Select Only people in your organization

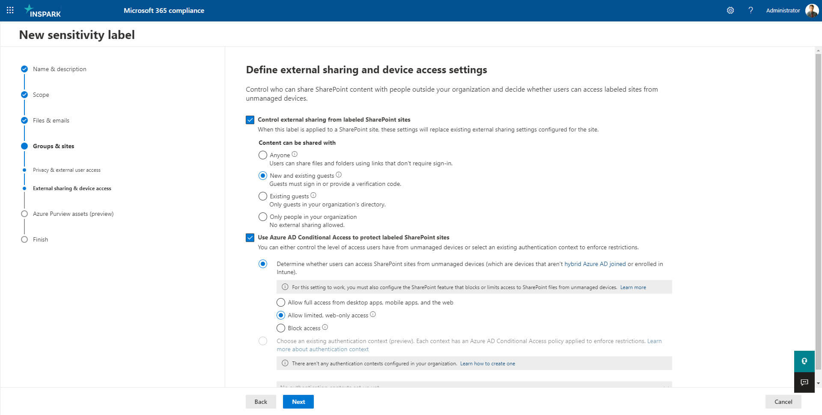(x=263, y=217)
